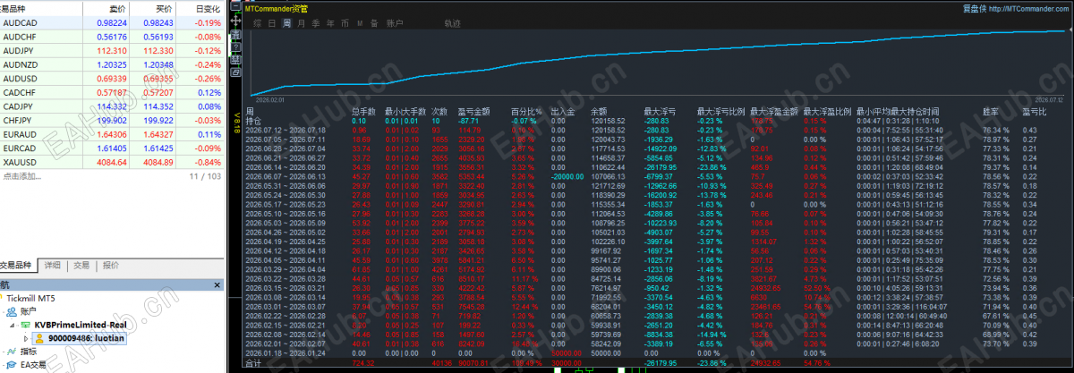The height and width of the screenshot is (373, 1074).
Task: Click the 置 settings icon in the MTCommander sidebar
Action: pos(235,34)
